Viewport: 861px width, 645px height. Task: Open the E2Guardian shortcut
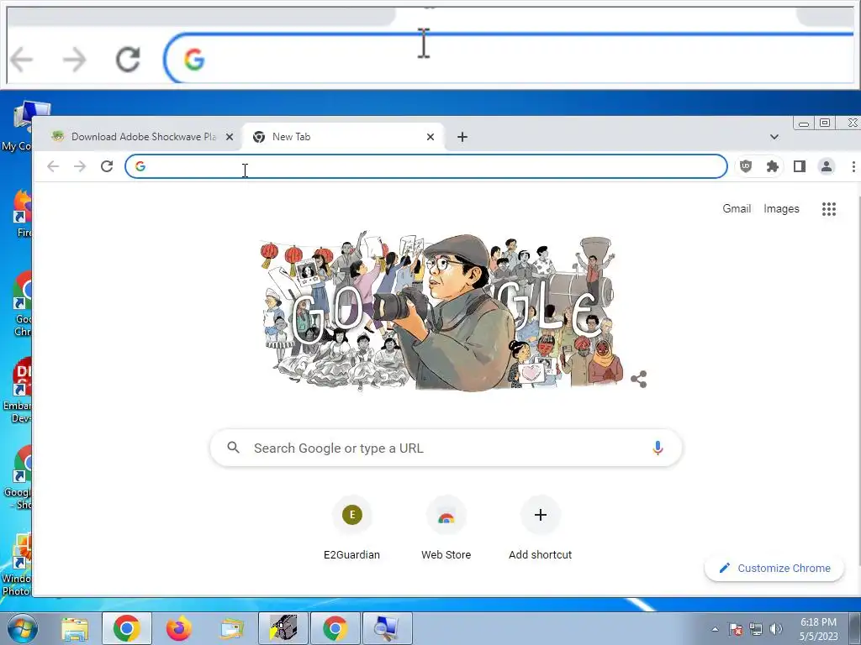click(x=352, y=527)
